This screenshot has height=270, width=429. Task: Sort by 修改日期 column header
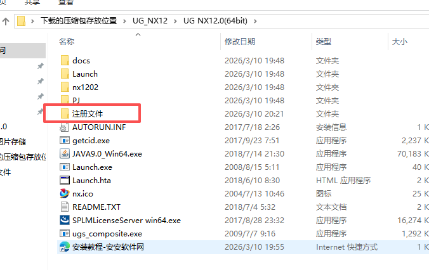(240, 42)
